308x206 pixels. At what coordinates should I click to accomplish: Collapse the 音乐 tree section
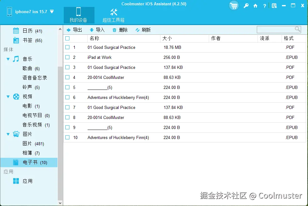(x=8, y=59)
